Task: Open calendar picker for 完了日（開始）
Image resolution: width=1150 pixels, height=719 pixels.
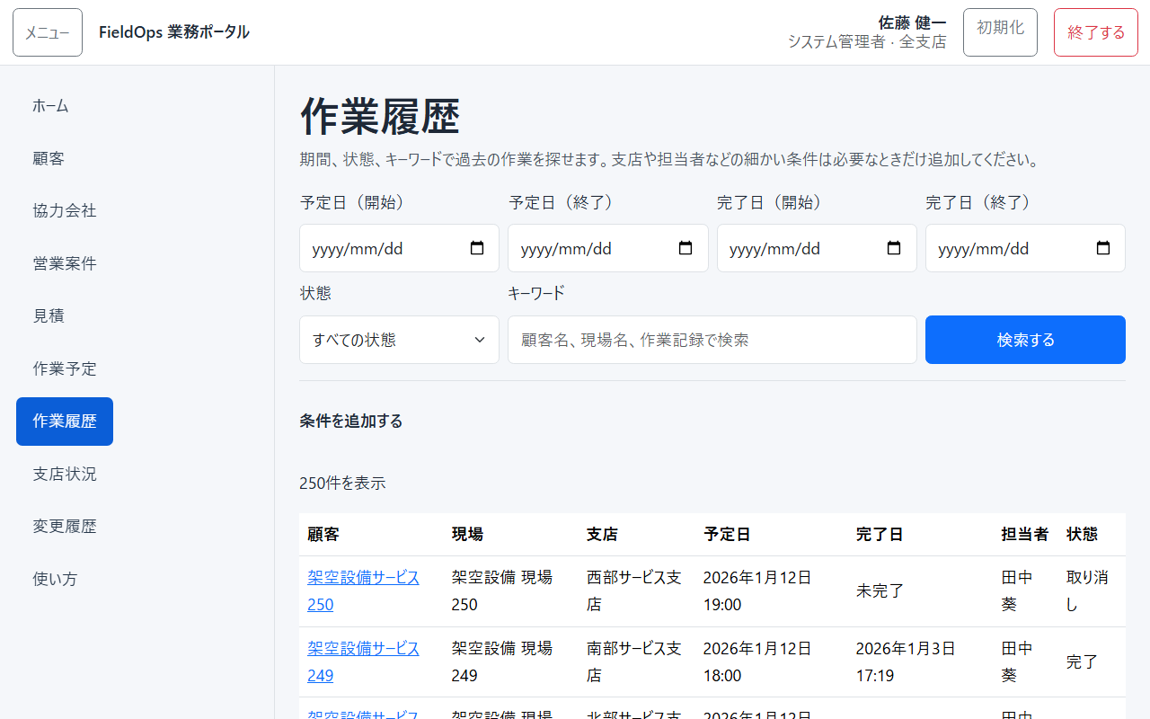Action: click(x=894, y=249)
